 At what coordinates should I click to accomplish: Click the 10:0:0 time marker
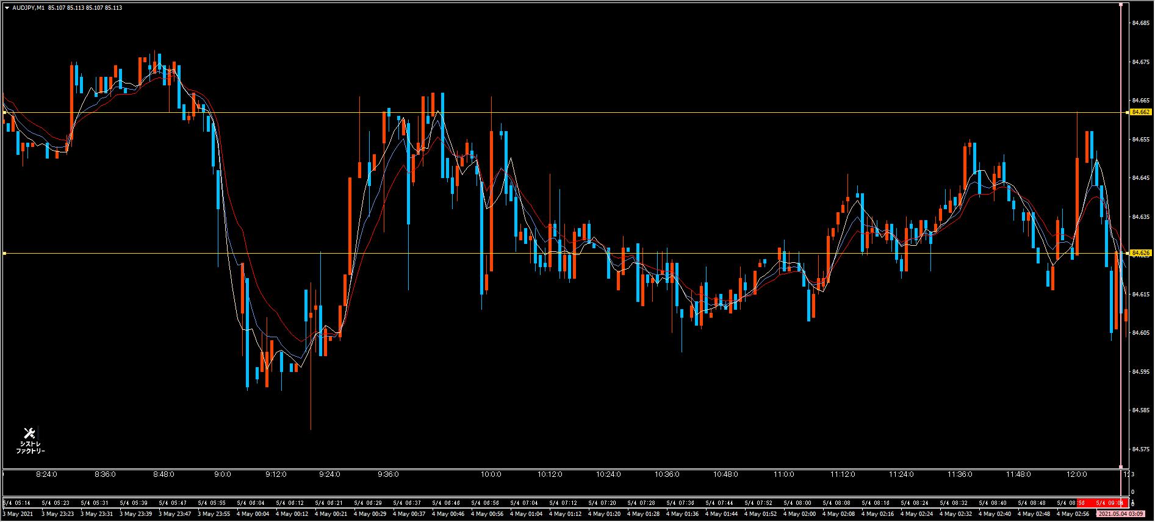(x=491, y=474)
